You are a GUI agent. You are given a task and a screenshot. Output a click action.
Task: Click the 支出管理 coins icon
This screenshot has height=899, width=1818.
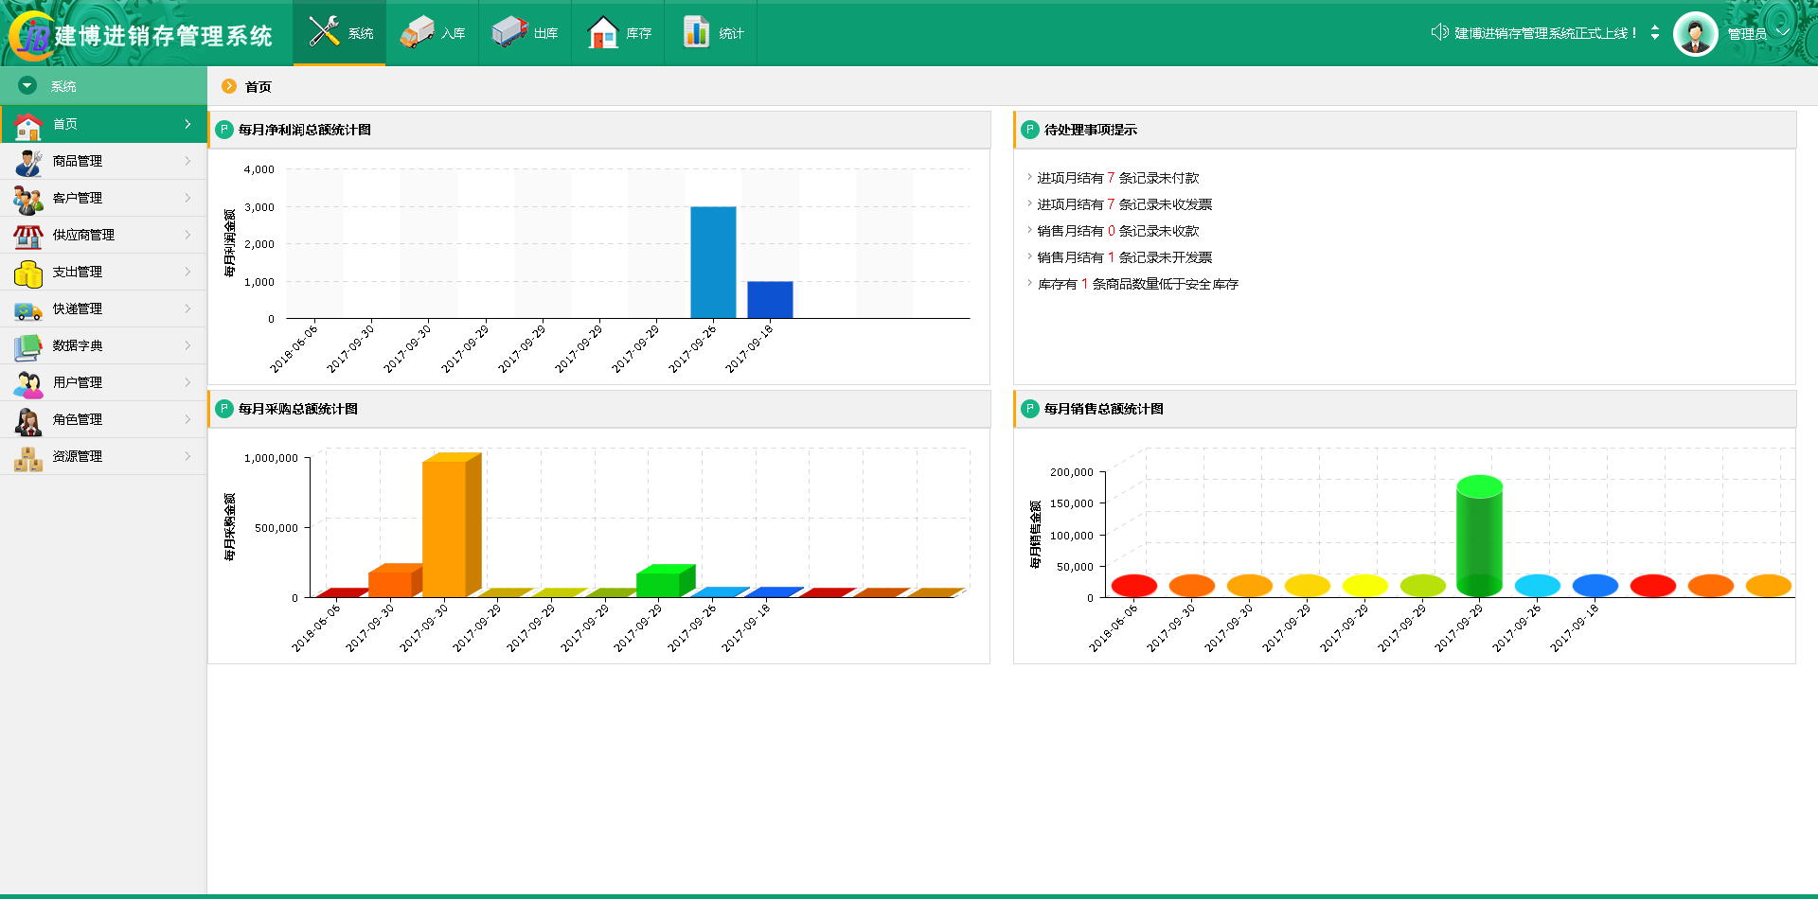pyautogui.click(x=28, y=273)
